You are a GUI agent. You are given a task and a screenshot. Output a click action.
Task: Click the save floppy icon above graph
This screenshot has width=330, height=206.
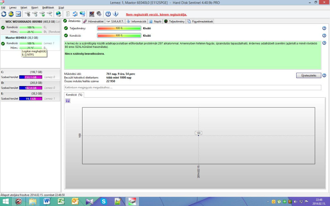[x=68, y=101]
